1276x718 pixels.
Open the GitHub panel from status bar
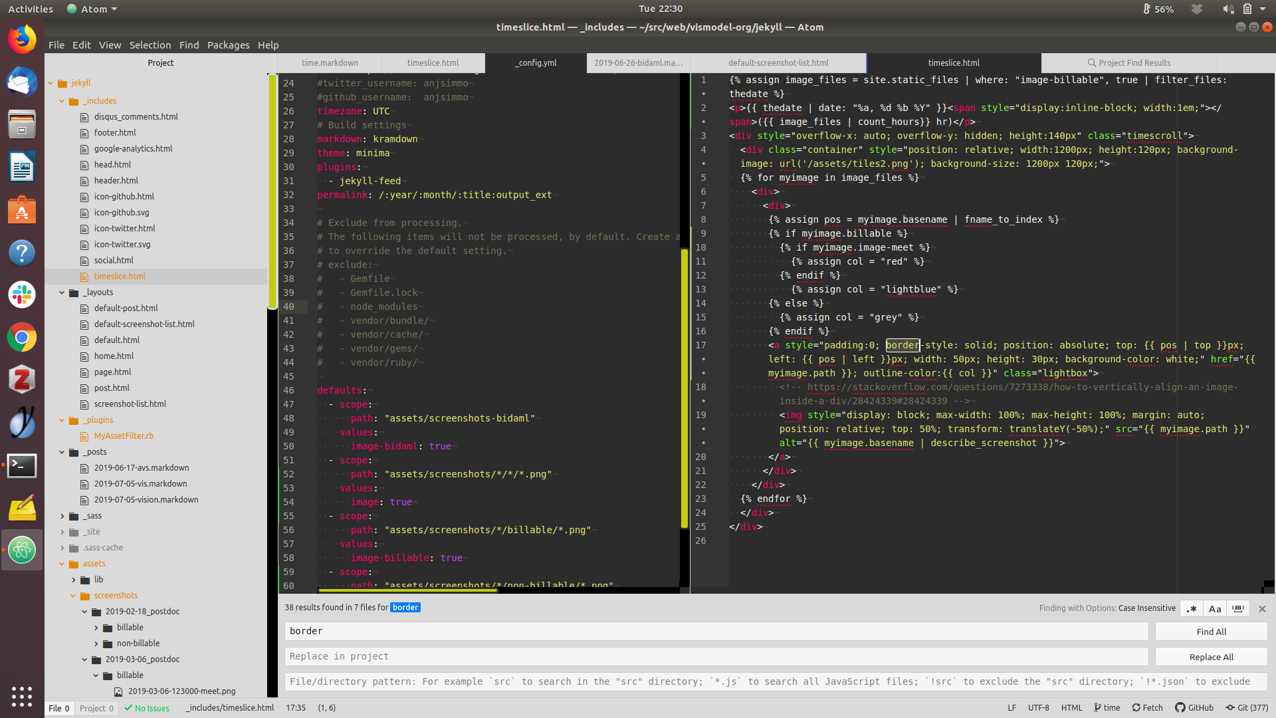(x=1194, y=708)
